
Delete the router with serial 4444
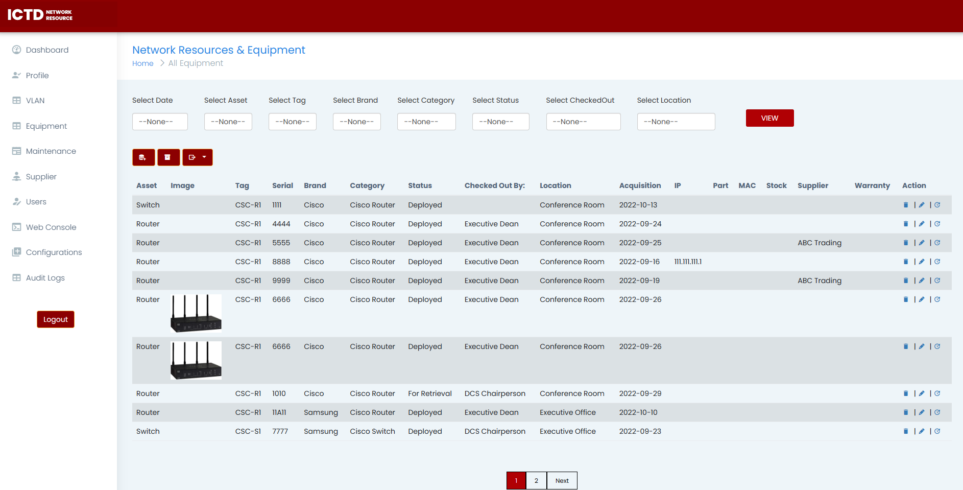point(906,224)
